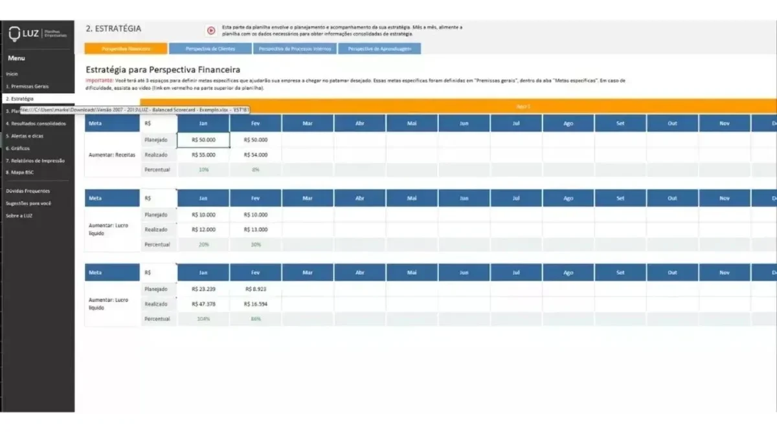The height and width of the screenshot is (432, 777).
Task: Click the Fev header in Receitas table
Action: (x=255, y=123)
